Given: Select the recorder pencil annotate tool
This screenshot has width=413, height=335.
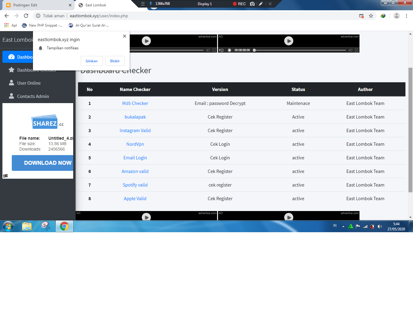Looking at the screenshot, I should pyautogui.click(x=261, y=4).
